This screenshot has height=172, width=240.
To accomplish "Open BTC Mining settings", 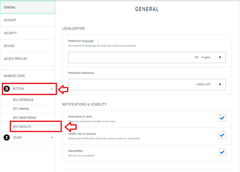I will click(21, 109).
